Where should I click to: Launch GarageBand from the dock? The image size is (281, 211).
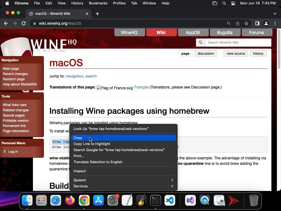coord(141,200)
